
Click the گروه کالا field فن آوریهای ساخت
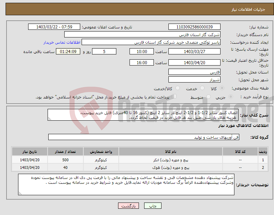click(x=144, y=137)
